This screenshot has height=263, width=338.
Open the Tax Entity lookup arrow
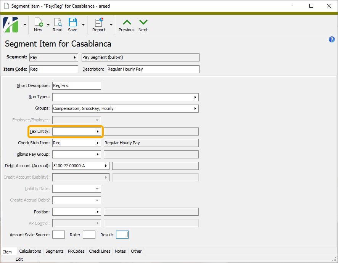(98, 132)
